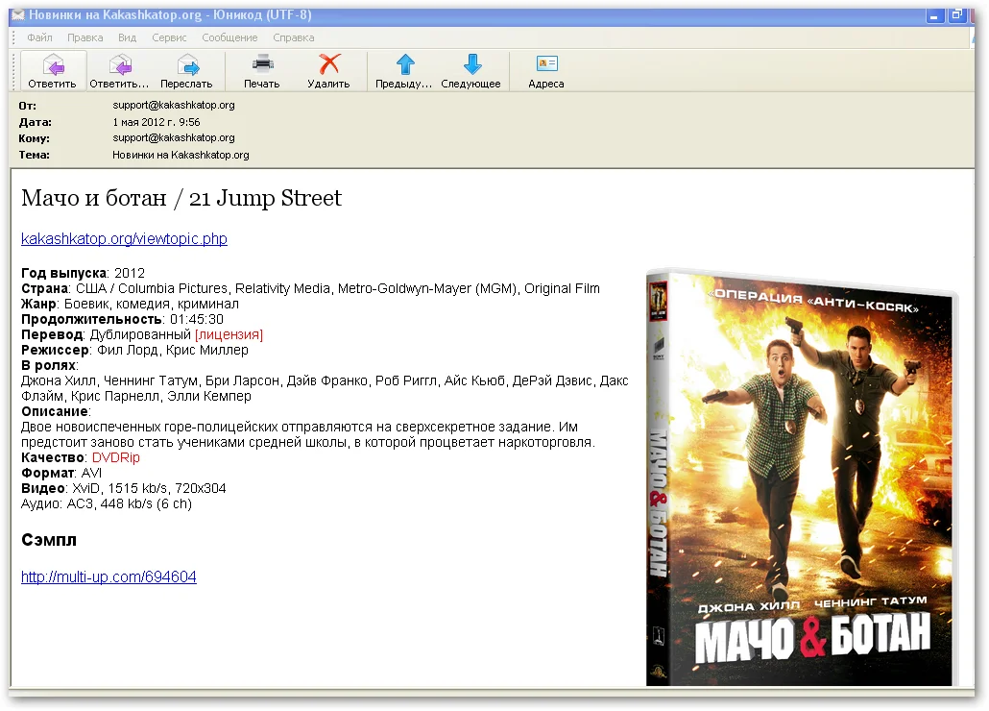Go to previous message with up arrow
This screenshot has height=711, width=989.
pyautogui.click(x=405, y=64)
